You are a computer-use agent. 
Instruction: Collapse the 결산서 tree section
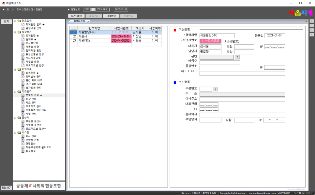point(15,118)
